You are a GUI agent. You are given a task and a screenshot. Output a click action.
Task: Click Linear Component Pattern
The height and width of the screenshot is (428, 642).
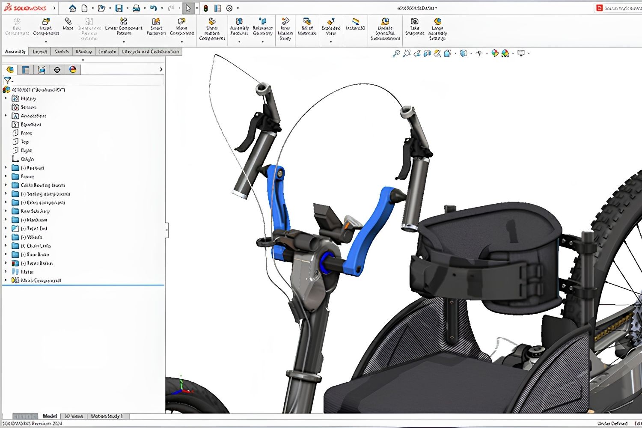tap(124, 27)
